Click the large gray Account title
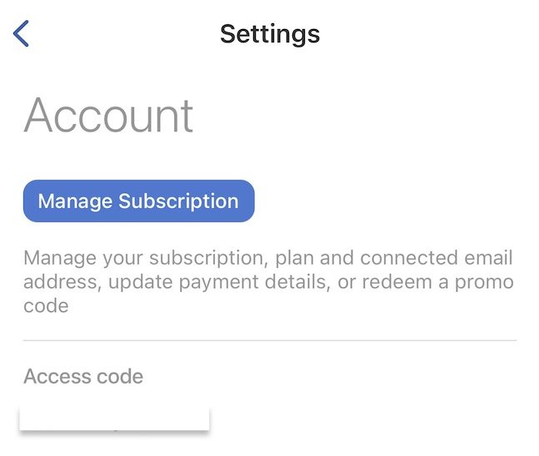This screenshot has width=539, height=456. (108, 116)
